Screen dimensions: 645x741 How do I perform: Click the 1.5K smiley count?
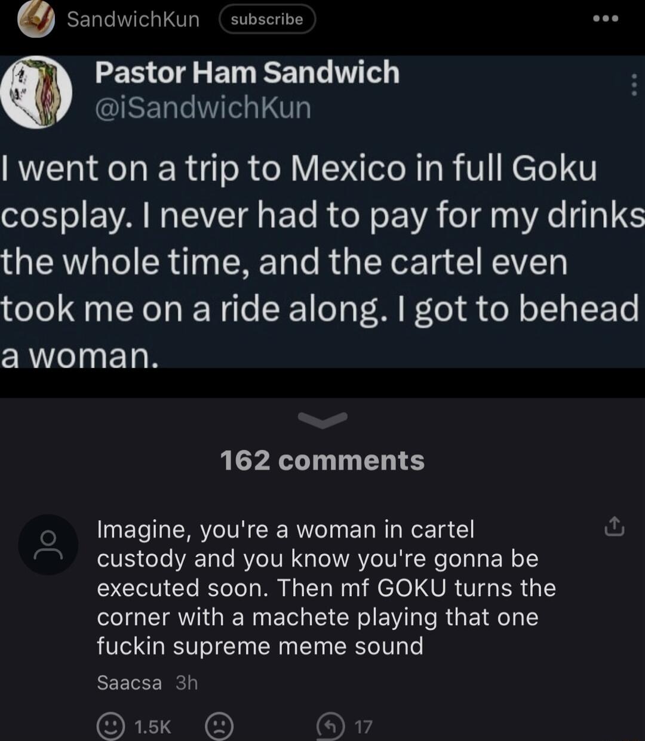pos(153,726)
